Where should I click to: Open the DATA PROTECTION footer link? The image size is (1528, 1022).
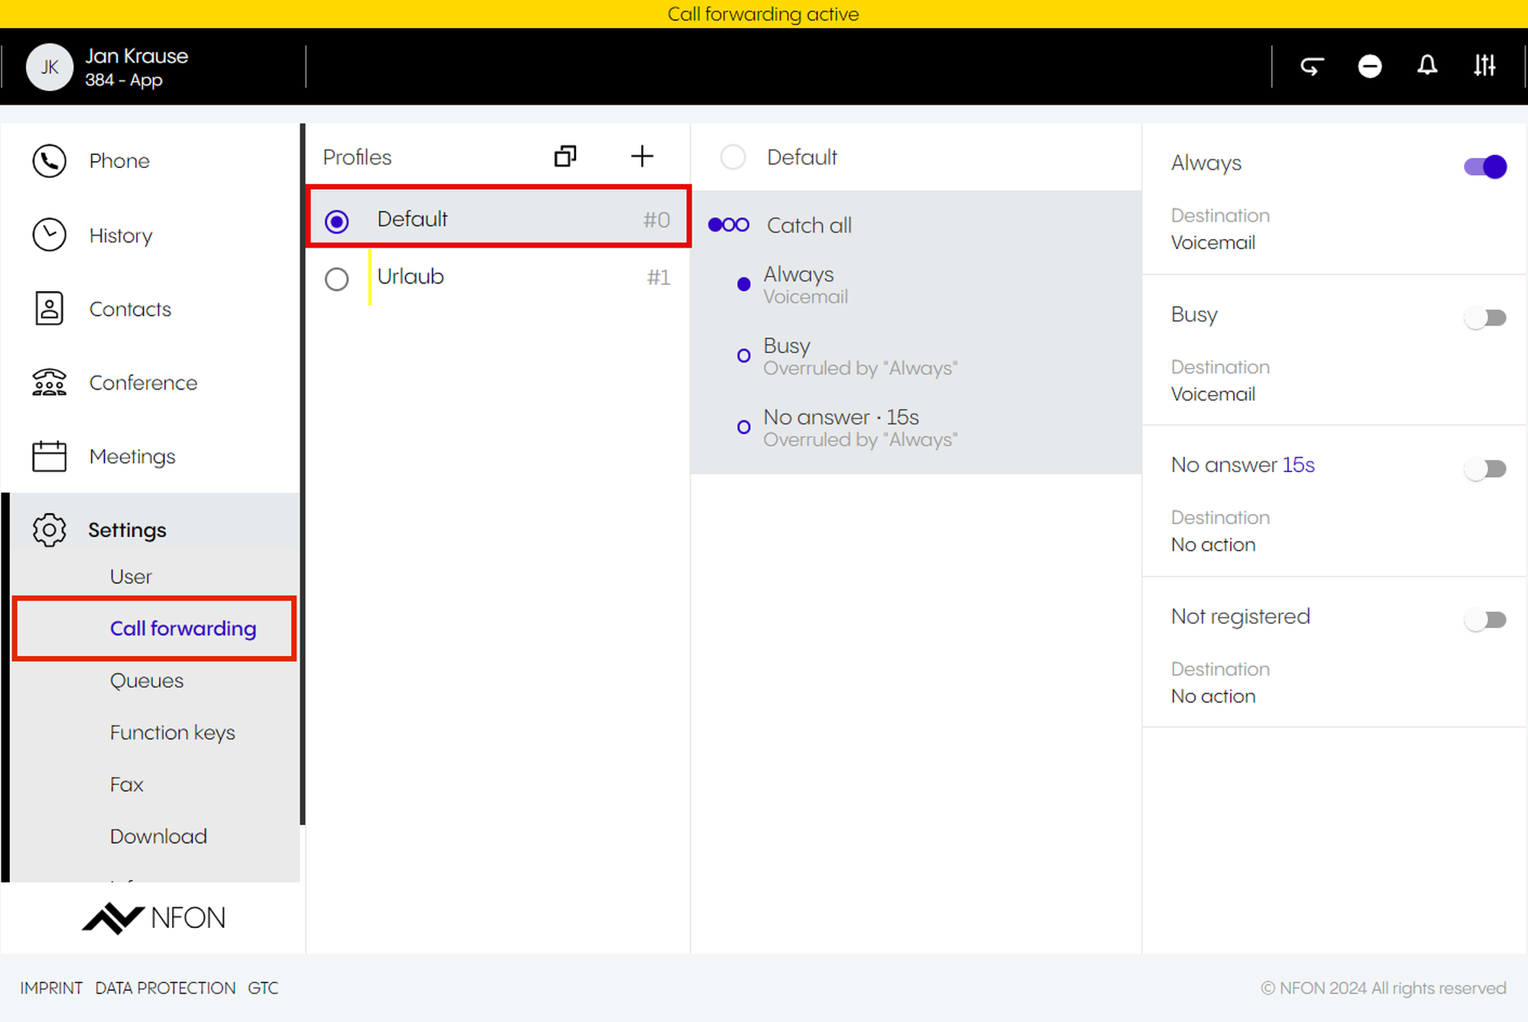165,988
